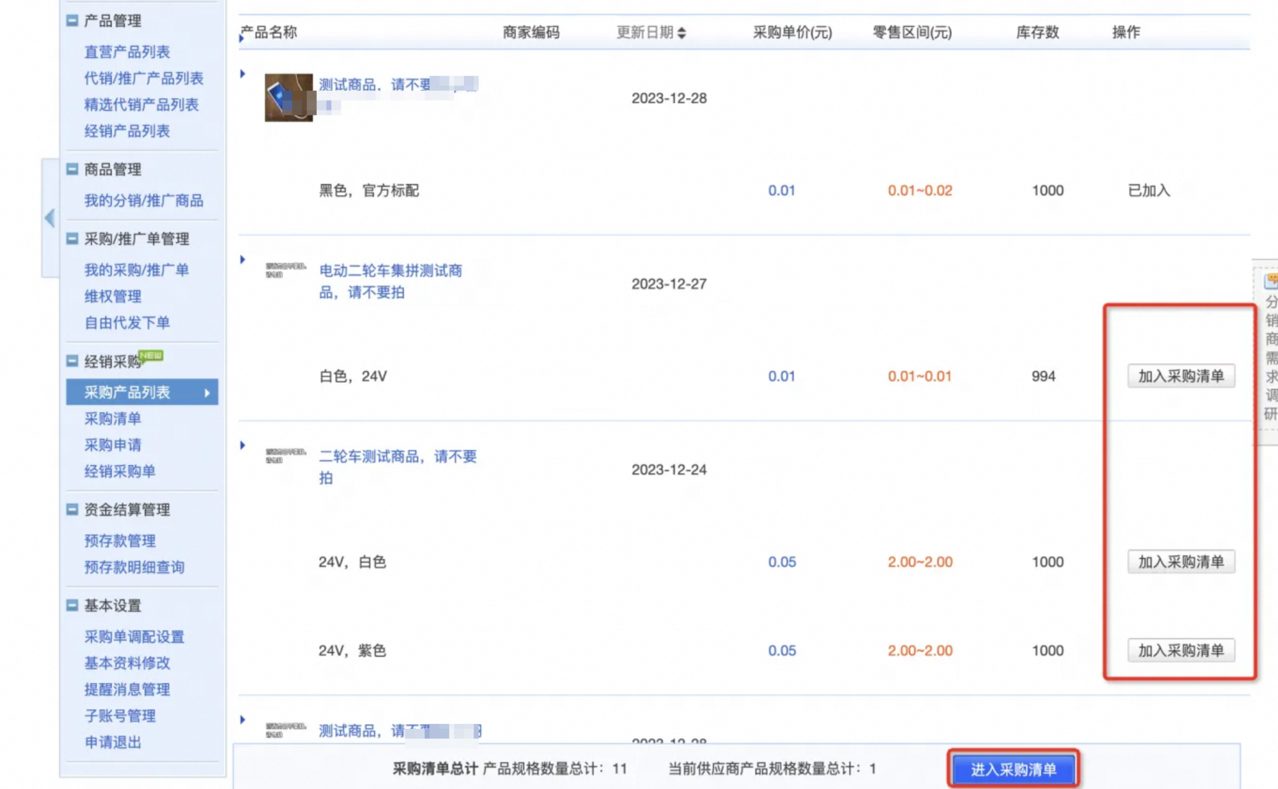Open 子账号管理
The width and height of the screenshot is (1278, 789).
120,716
